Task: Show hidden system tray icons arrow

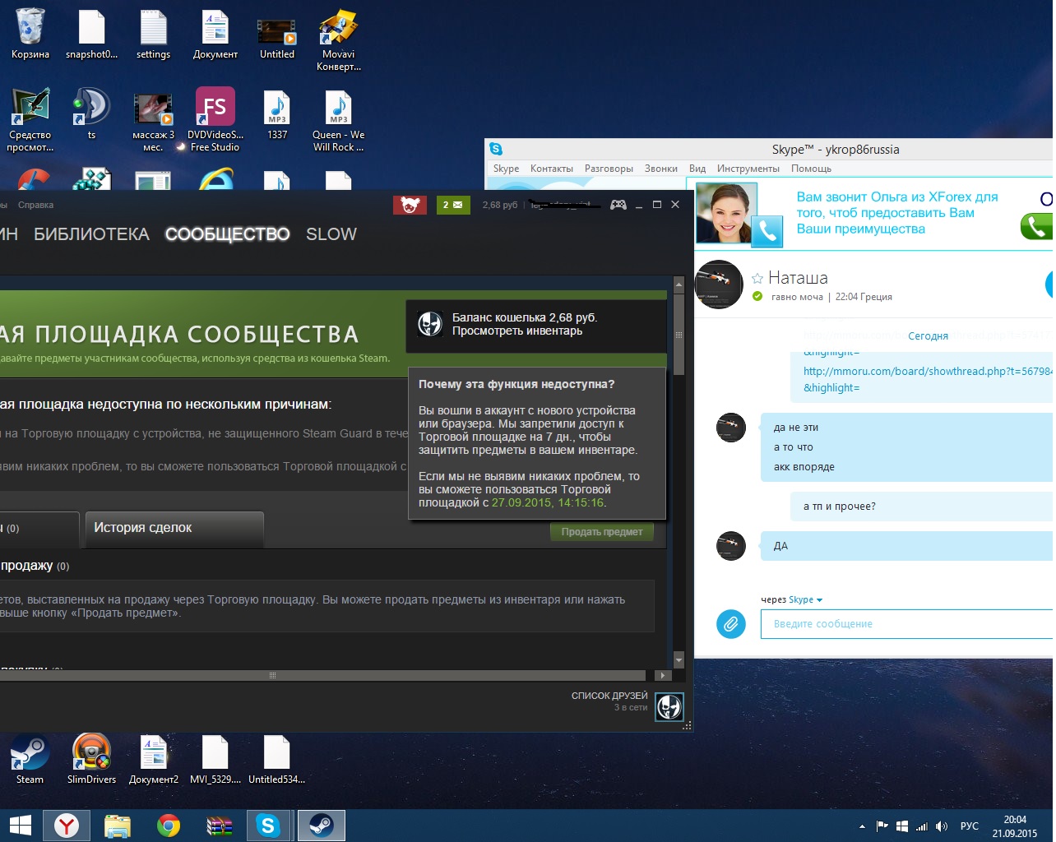Action: point(862,826)
